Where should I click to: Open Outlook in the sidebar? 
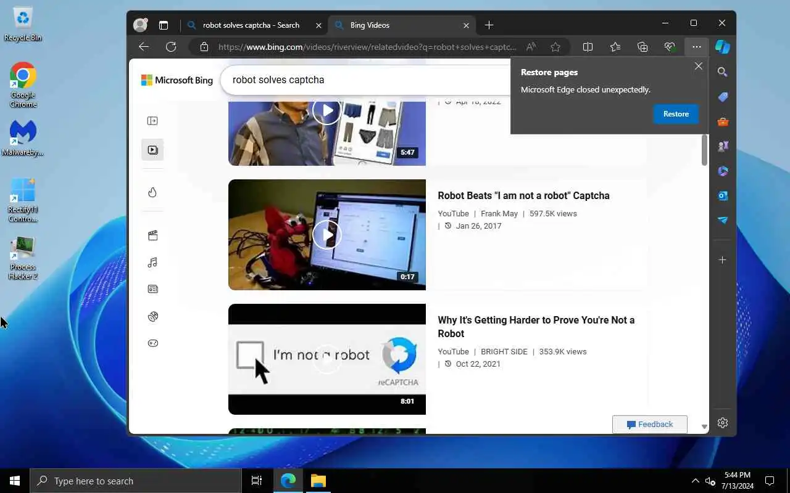coord(723,195)
